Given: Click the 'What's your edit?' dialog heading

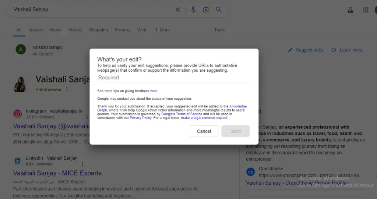Looking at the screenshot, I should (x=119, y=59).
